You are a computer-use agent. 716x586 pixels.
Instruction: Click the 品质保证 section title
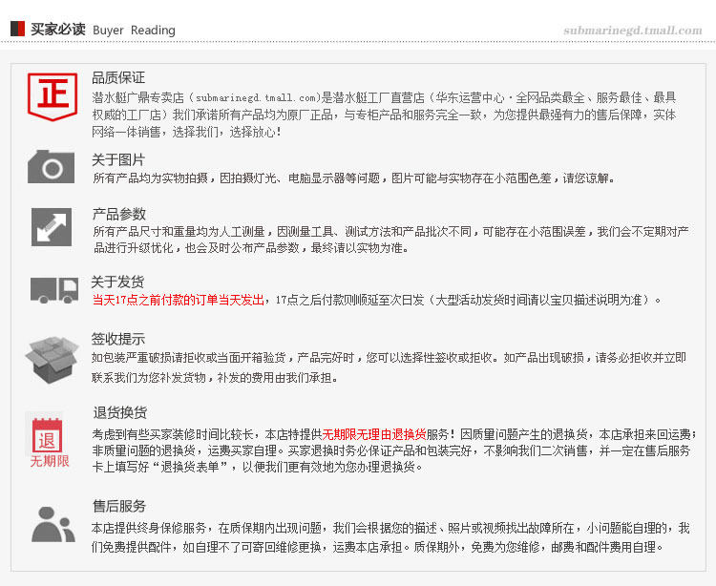point(118,77)
